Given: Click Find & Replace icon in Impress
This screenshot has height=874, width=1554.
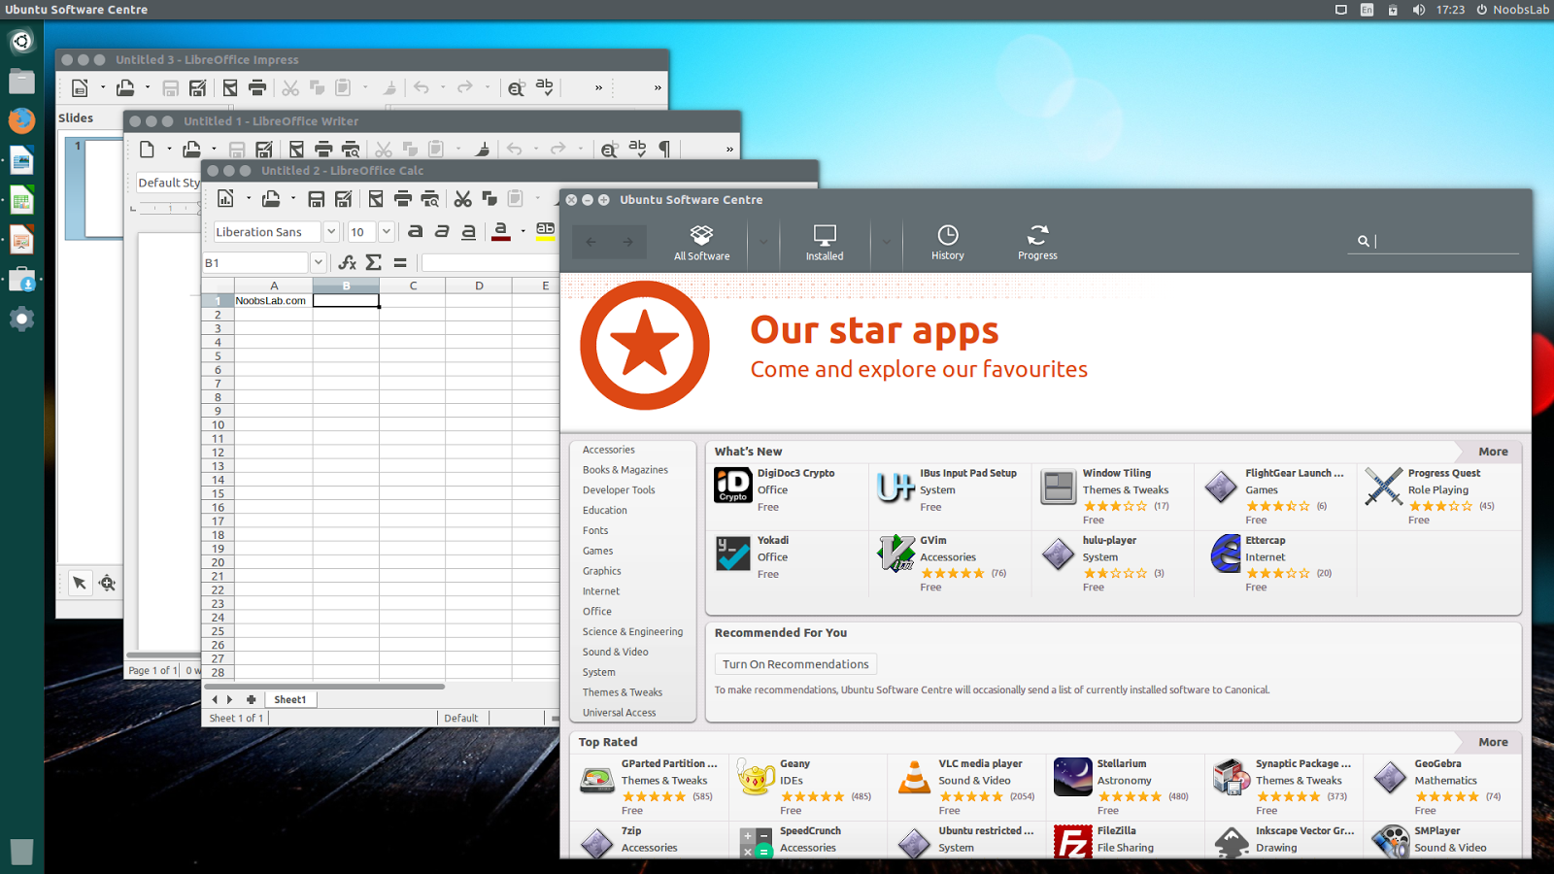Looking at the screenshot, I should point(517,87).
